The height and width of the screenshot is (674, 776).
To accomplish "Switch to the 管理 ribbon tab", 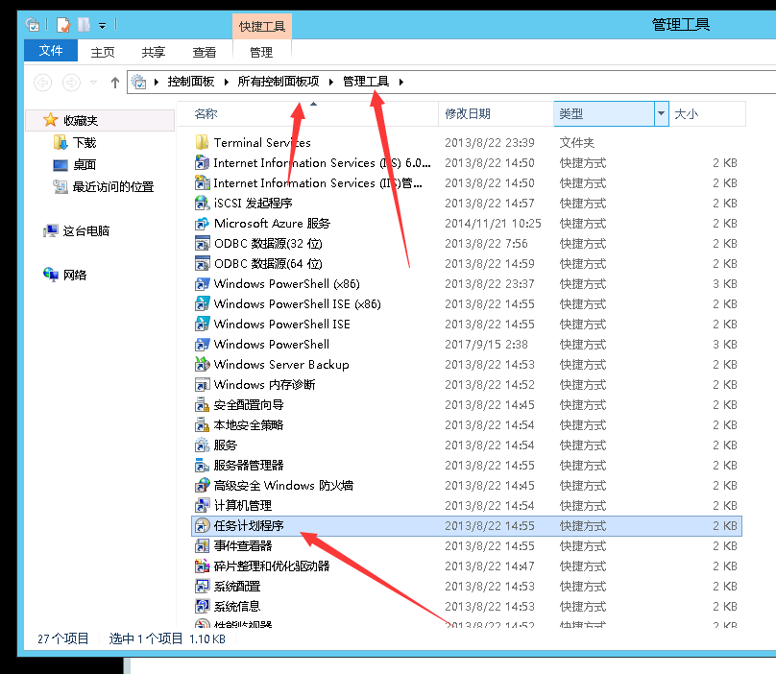I will pyautogui.click(x=261, y=52).
